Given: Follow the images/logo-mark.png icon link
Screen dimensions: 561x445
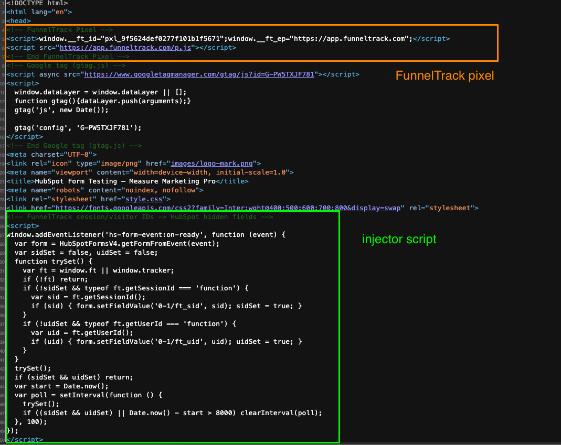Looking at the screenshot, I should (212, 164).
